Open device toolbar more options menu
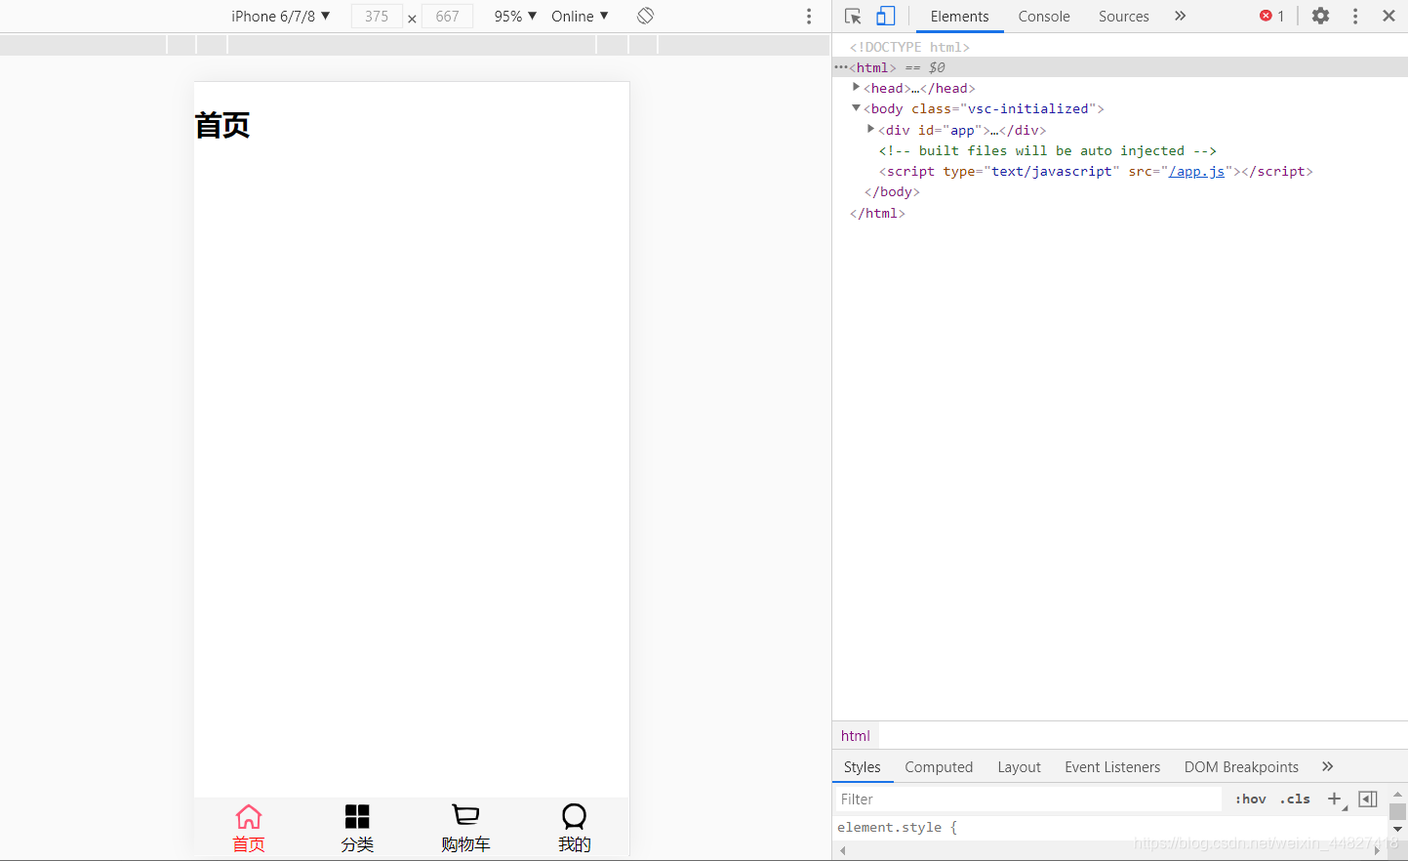 coord(808,16)
